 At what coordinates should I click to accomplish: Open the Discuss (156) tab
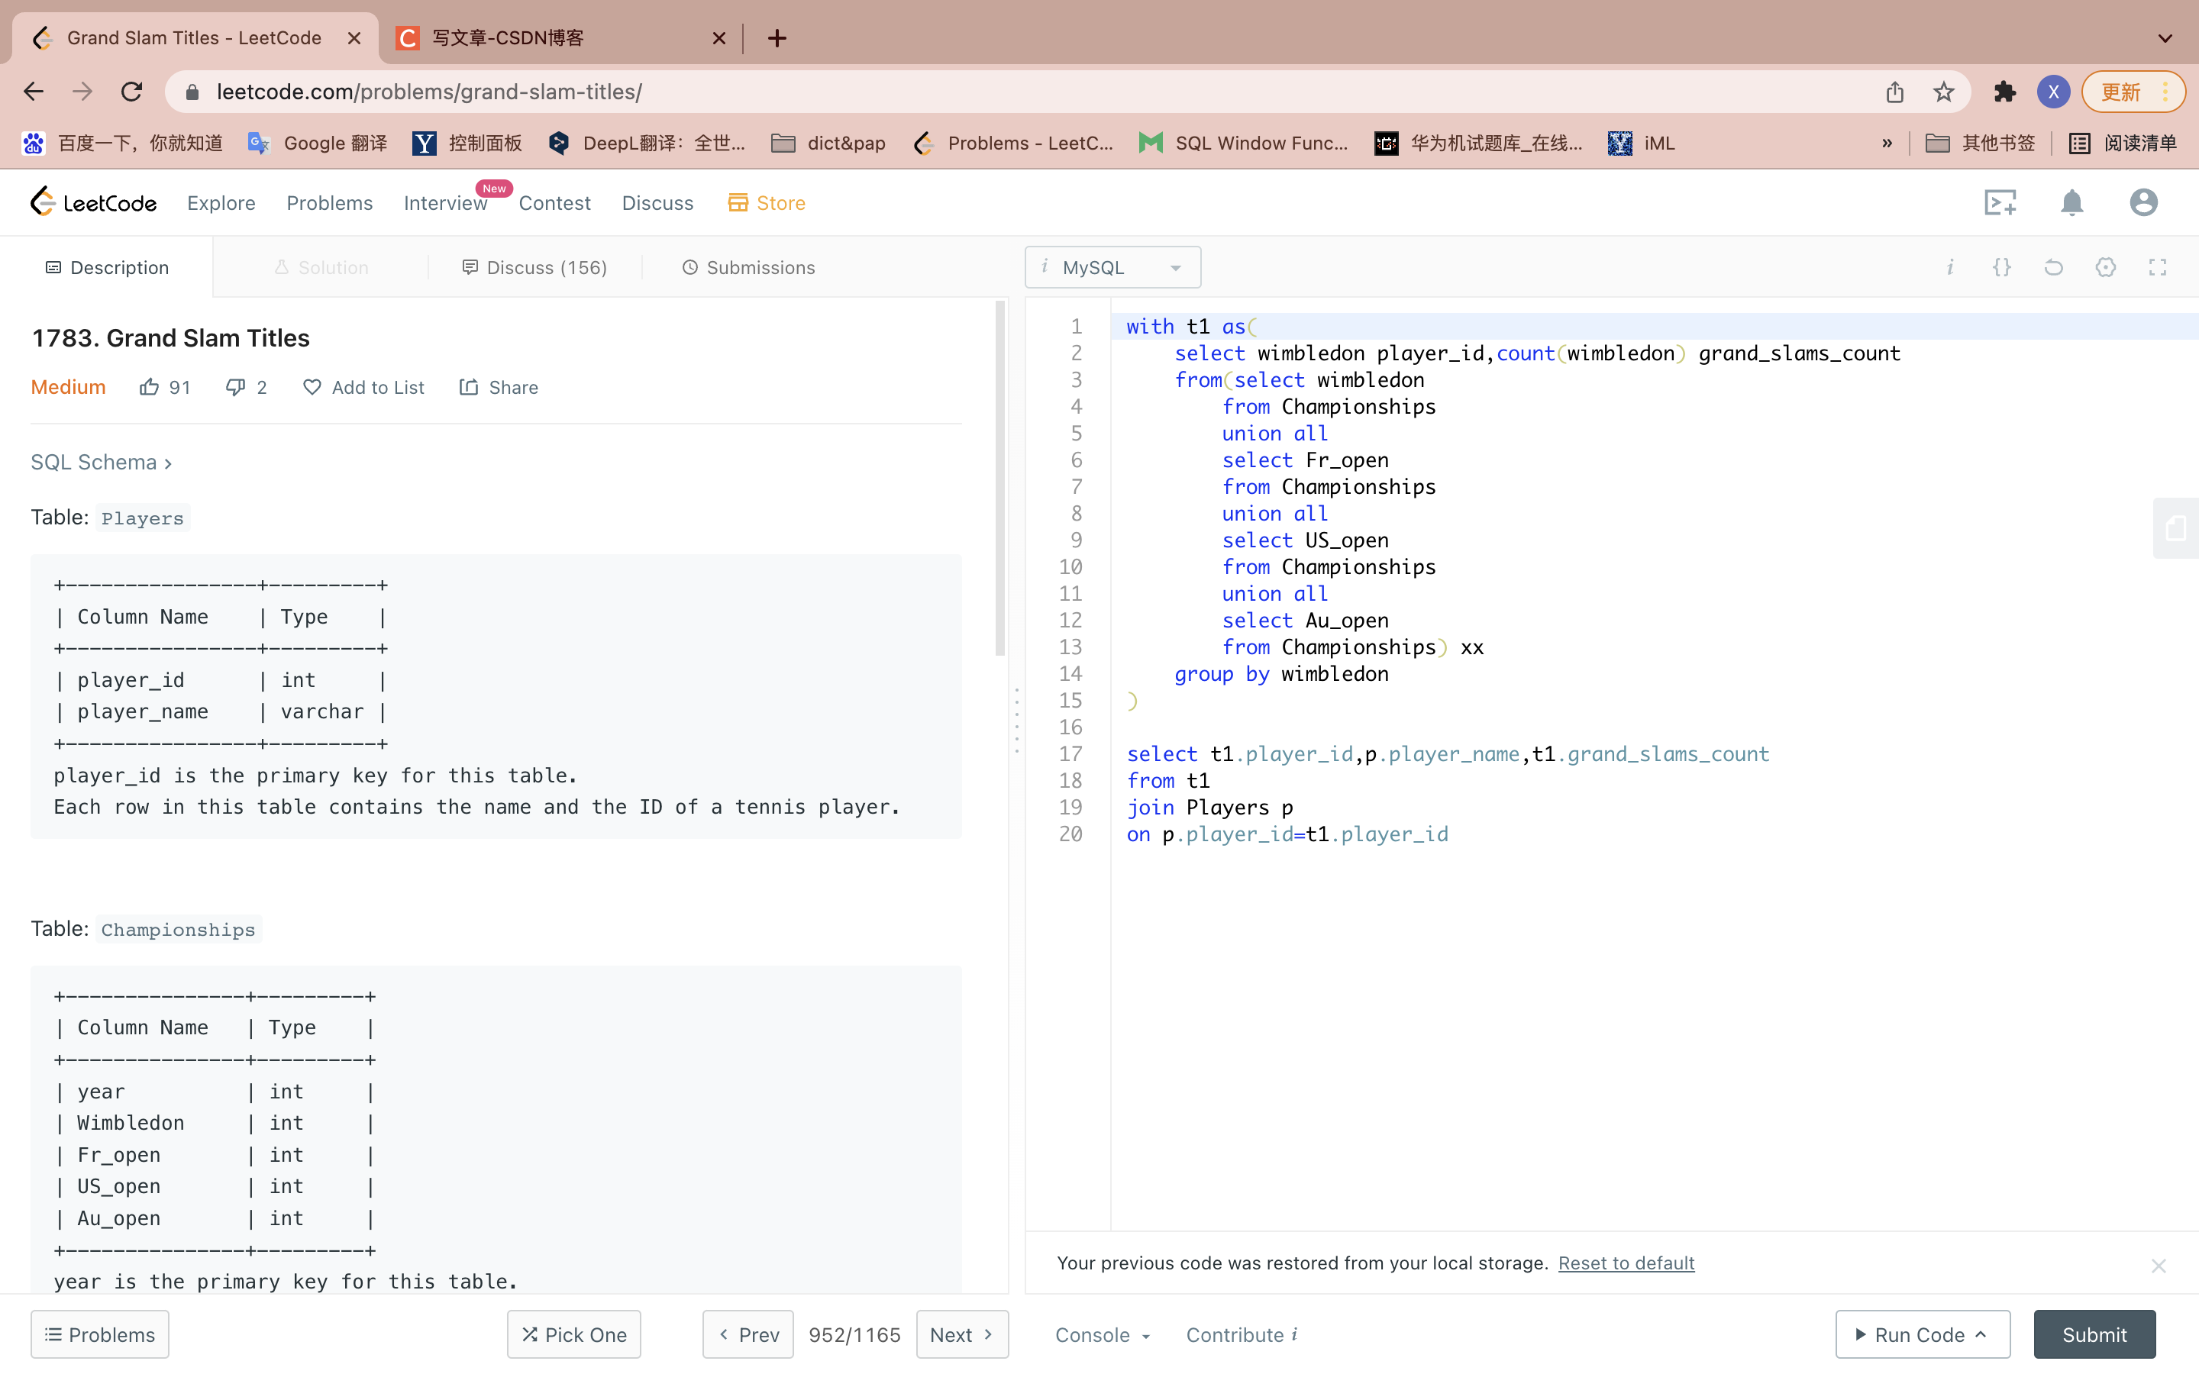pos(534,267)
